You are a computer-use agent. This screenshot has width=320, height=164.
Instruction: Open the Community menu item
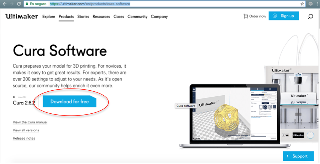point(137,17)
